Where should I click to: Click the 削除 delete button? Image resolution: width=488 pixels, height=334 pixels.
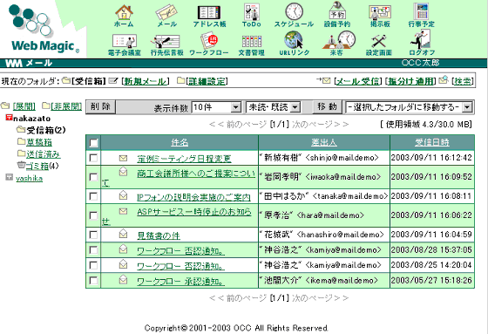point(100,106)
